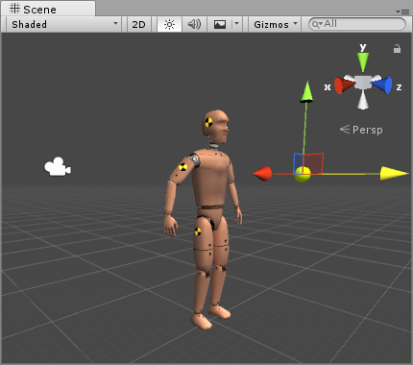Enable 2D view mode
This screenshot has width=413, height=365.
pyautogui.click(x=138, y=24)
